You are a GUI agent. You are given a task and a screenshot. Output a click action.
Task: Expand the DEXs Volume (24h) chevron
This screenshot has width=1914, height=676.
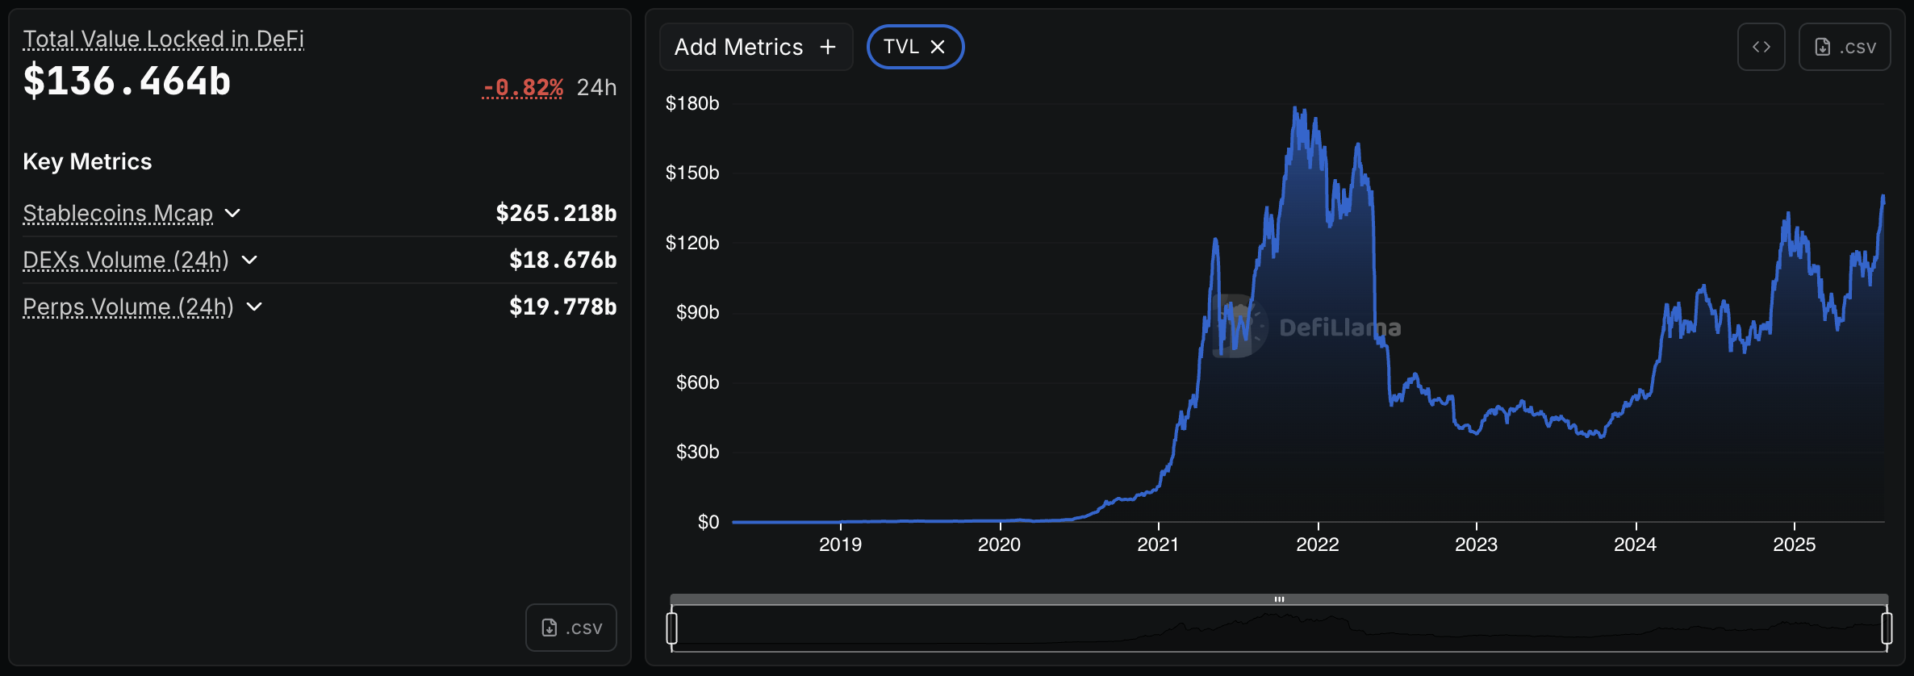point(249,260)
